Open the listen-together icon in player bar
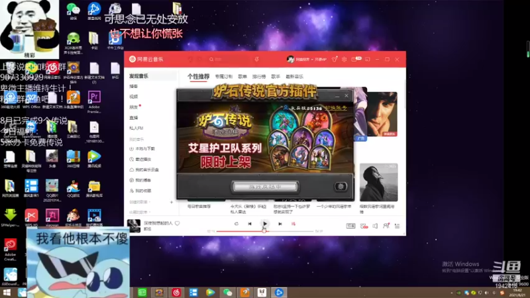The width and height of the screenshot is (530, 298). 386,226
